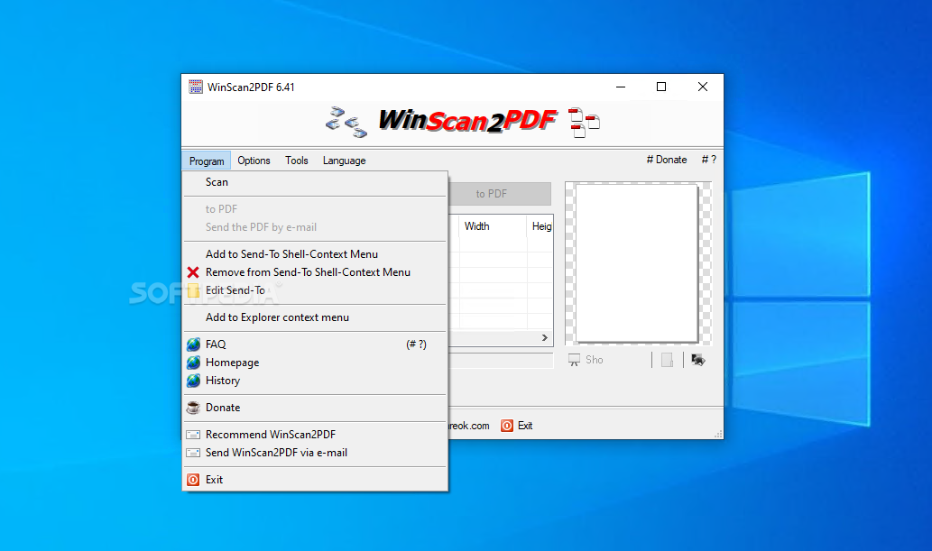Select Add to Explorer context menu
The width and height of the screenshot is (932, 551).
click(x=315, y=317)
